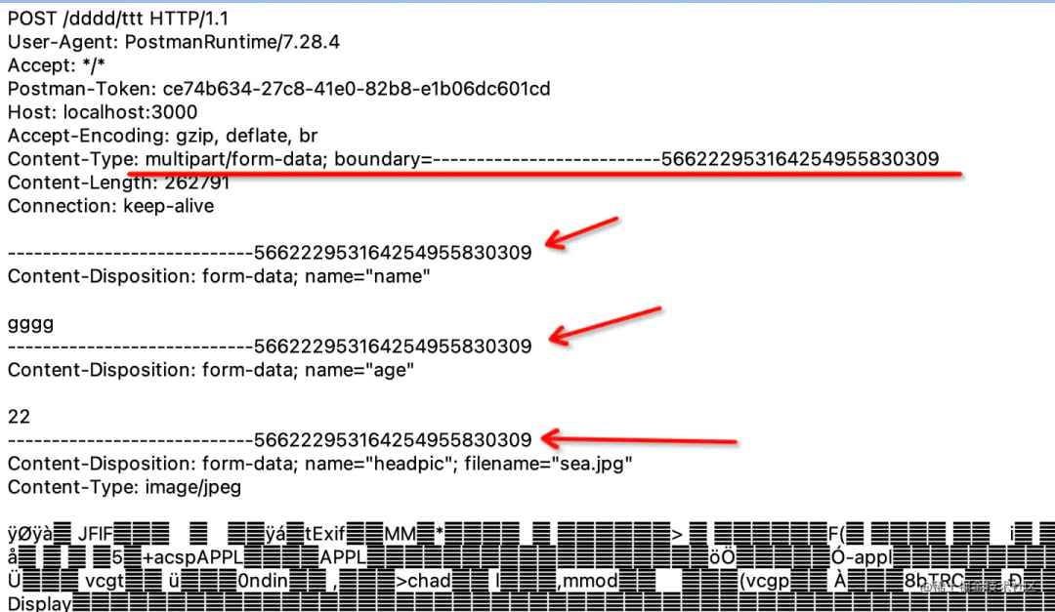Click the red arrow beside second boundary

605,326
